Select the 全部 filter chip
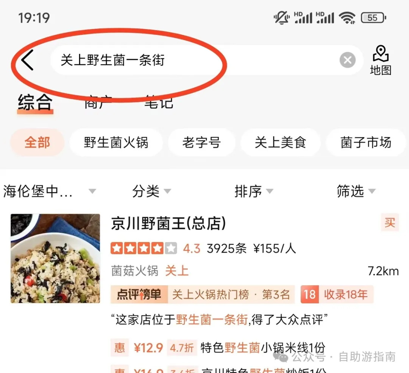The height and width of the screenshot is (373, 409). tap(37, 143)
